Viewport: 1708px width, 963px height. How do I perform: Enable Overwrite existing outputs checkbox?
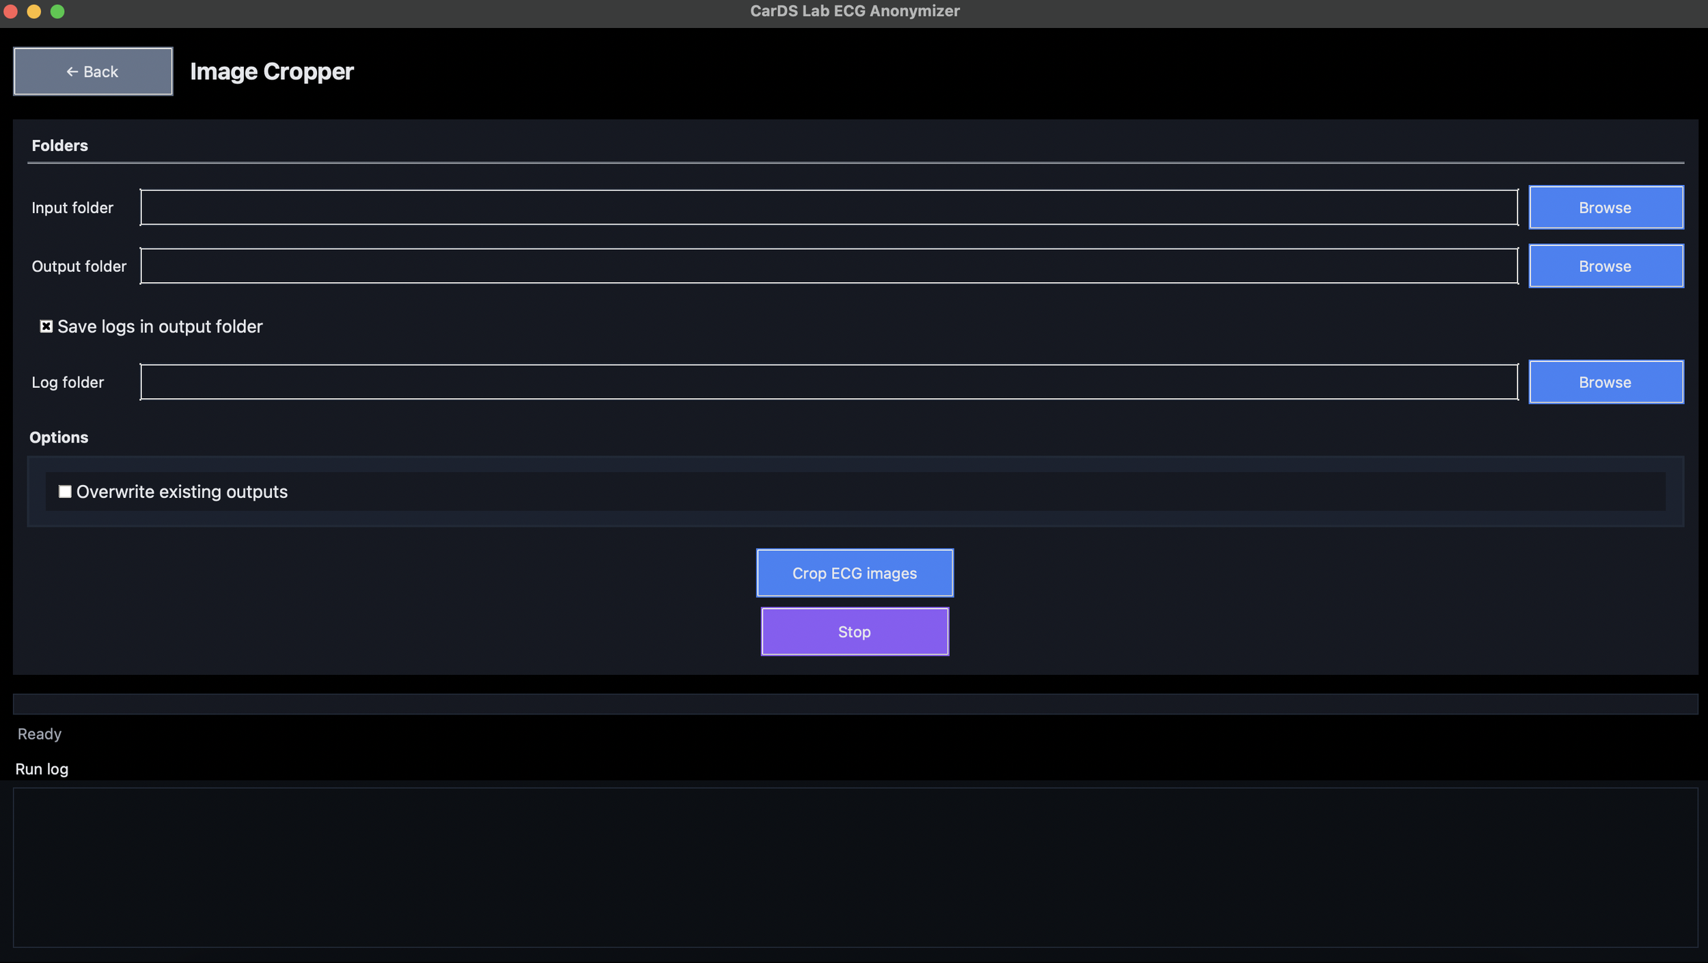65,492
